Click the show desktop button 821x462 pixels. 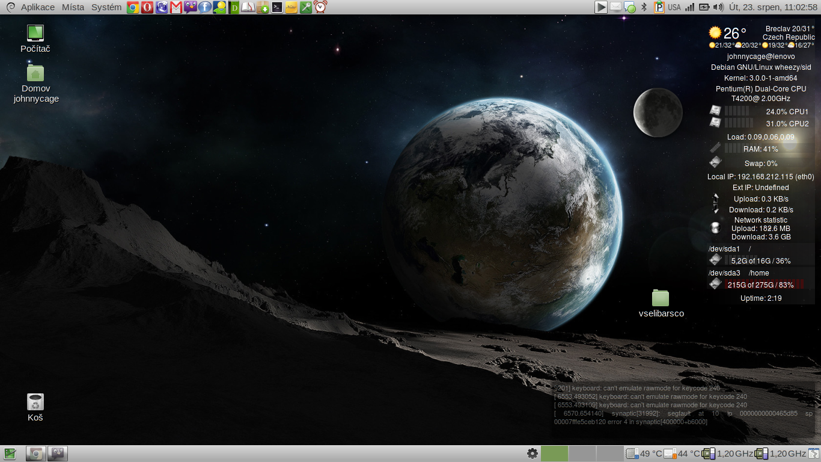pos(10,454)
